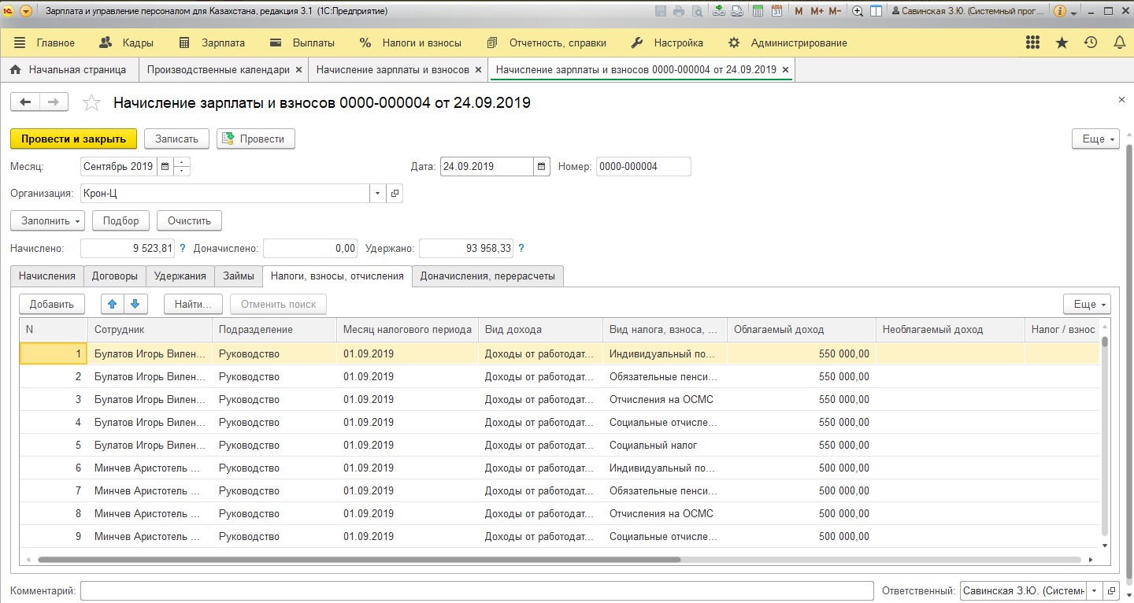1134x603 pixels.
Task: Click the zoom magnifier icon
Action: 858,11
